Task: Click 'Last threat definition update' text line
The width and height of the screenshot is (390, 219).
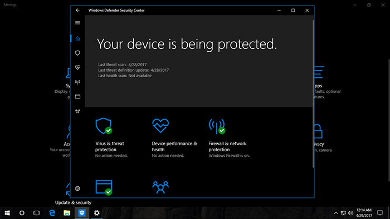Action: point(133,70)
